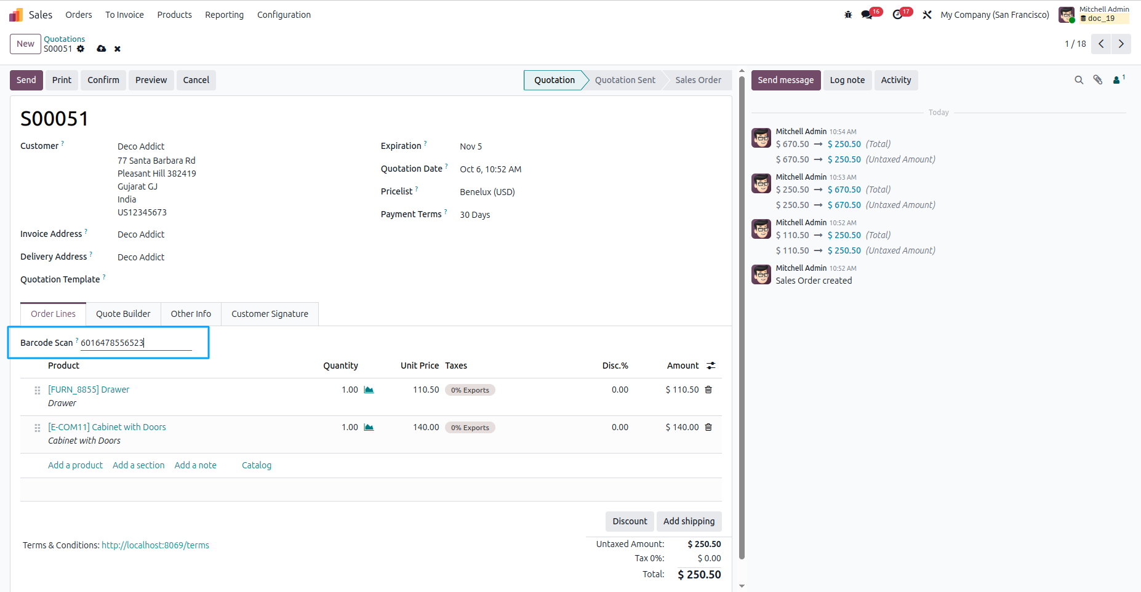The height and width of the screenshot is (592, 1141).
Task: Discard changes with the X icon
Action: [x=118, y=49]
